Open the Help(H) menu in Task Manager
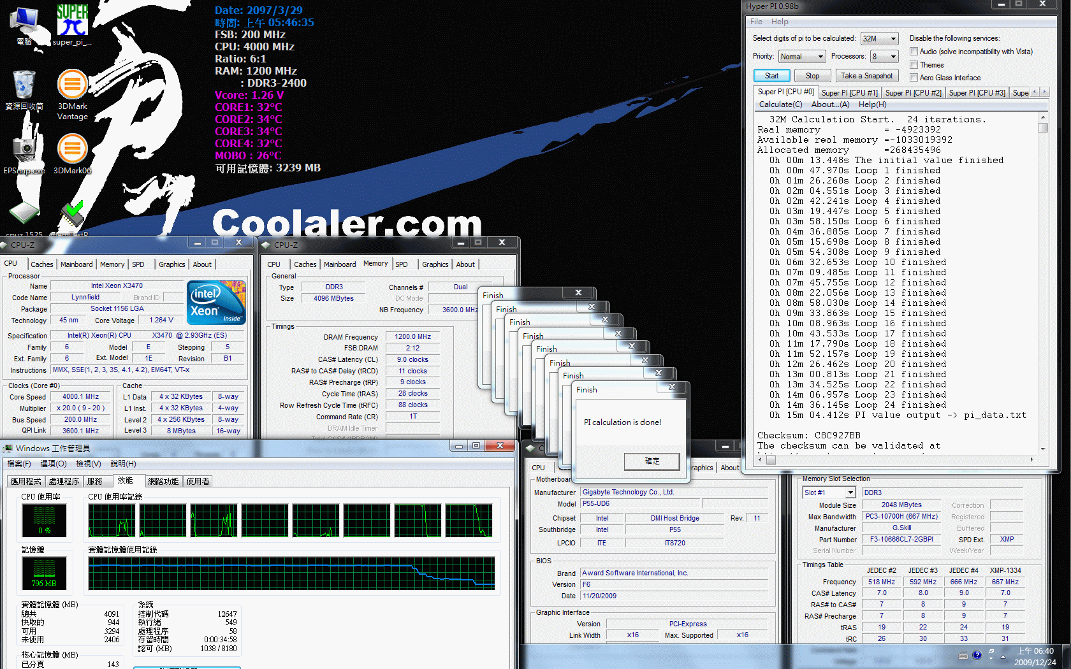The image size is (1071, 669). pos(123,464)
